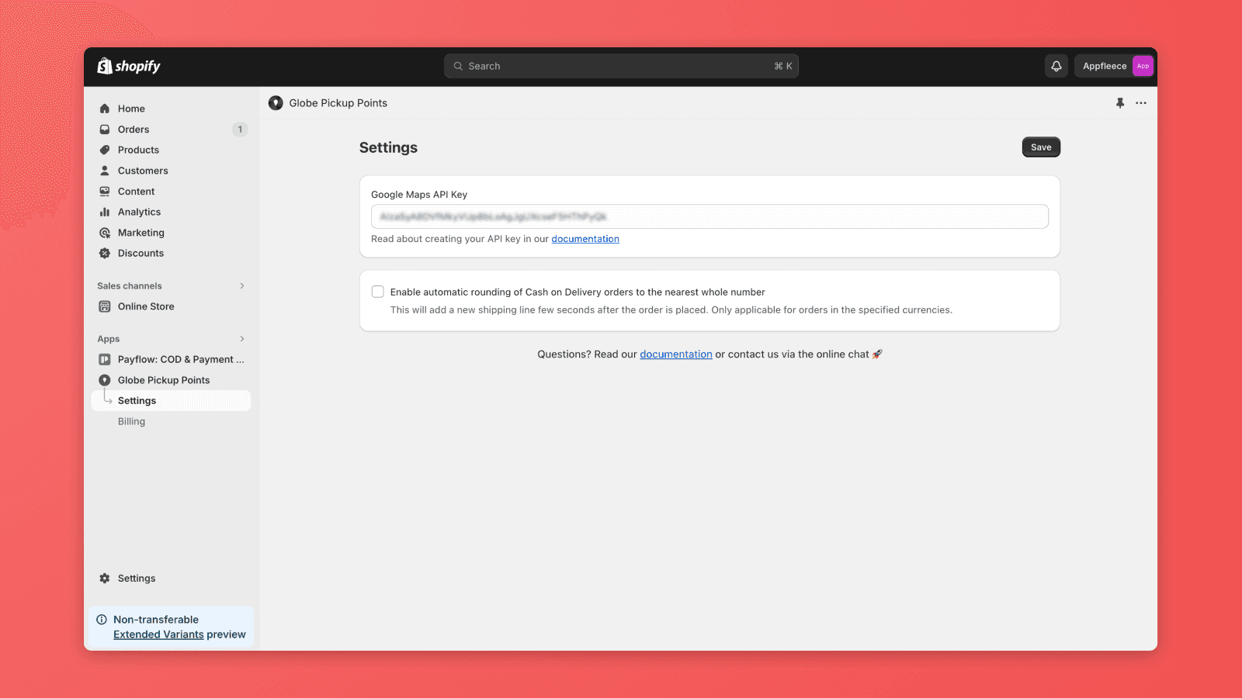
Task: Open Orders in sidebar
Action: pyautogui.click(x=171, y=130)
